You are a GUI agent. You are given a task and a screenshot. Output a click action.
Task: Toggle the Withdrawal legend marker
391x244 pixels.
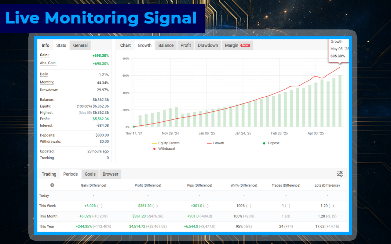164,149
